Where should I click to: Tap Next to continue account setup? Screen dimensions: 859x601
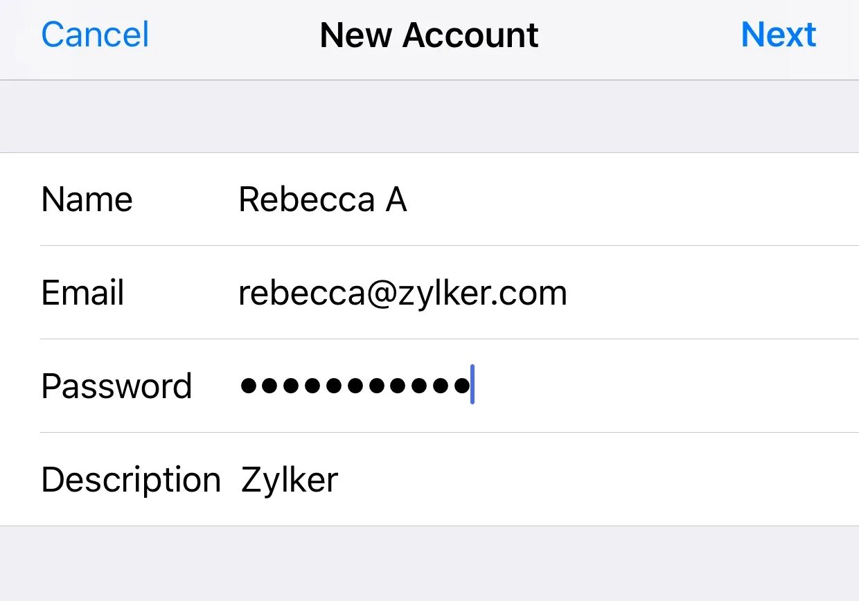[x=779, y=35]
